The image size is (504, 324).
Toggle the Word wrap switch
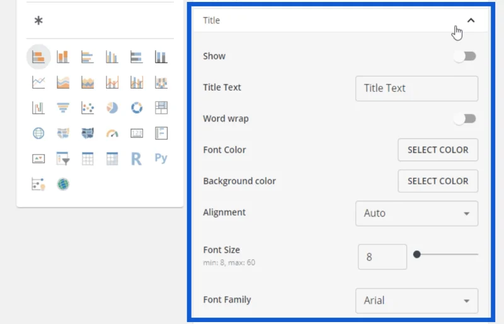pos(465,119)
